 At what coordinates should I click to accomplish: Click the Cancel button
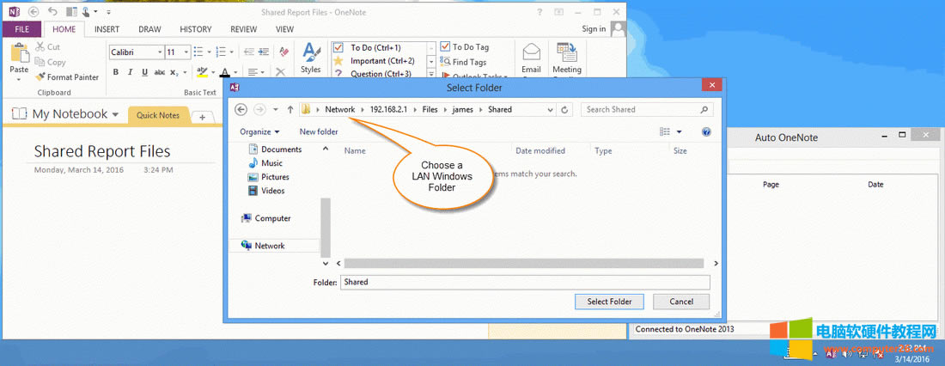(680, 302)
